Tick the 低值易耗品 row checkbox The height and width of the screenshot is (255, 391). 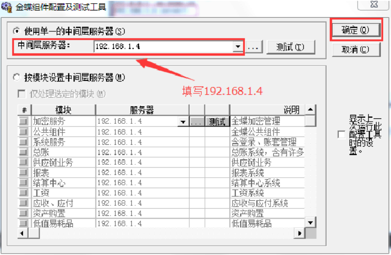click(24, 223)
